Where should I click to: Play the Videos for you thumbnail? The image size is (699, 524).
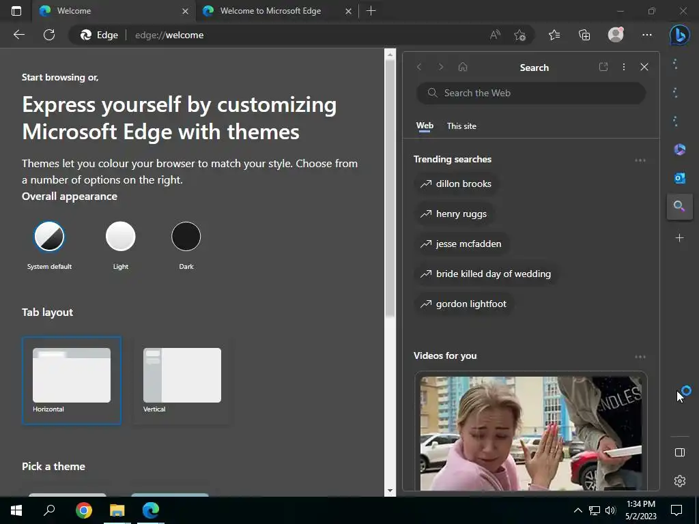point(530,433)
